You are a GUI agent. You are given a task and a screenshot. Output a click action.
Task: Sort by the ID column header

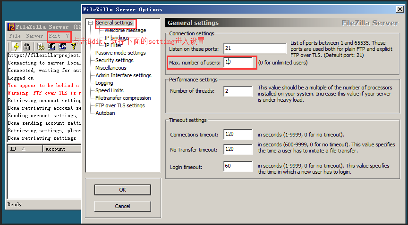point(25,149)
